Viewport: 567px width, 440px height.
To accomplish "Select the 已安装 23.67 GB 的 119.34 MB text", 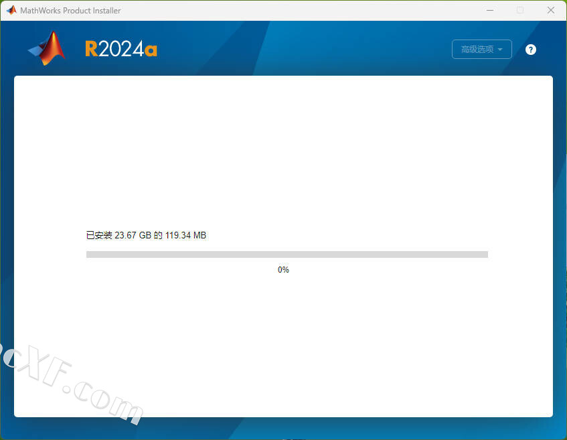I will point(146,235).
